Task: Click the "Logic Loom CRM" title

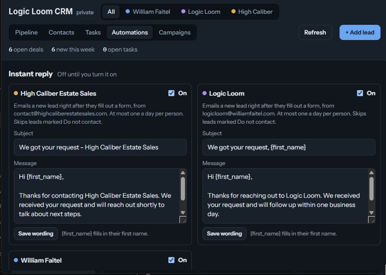Action: click(x=40, y=11)
